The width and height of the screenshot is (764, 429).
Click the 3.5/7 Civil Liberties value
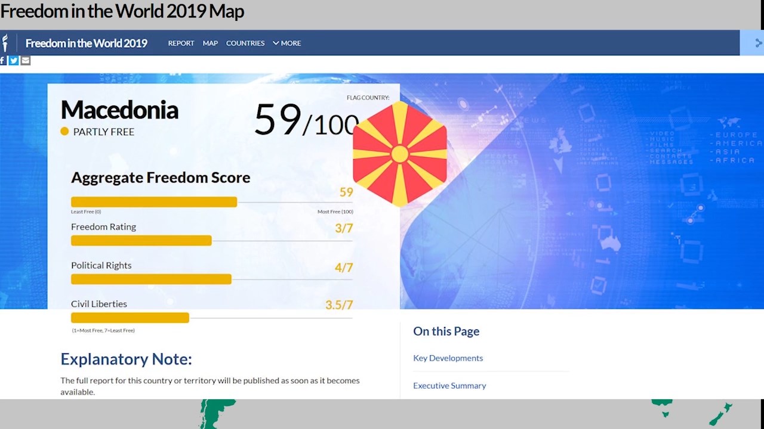pos(339,304)
